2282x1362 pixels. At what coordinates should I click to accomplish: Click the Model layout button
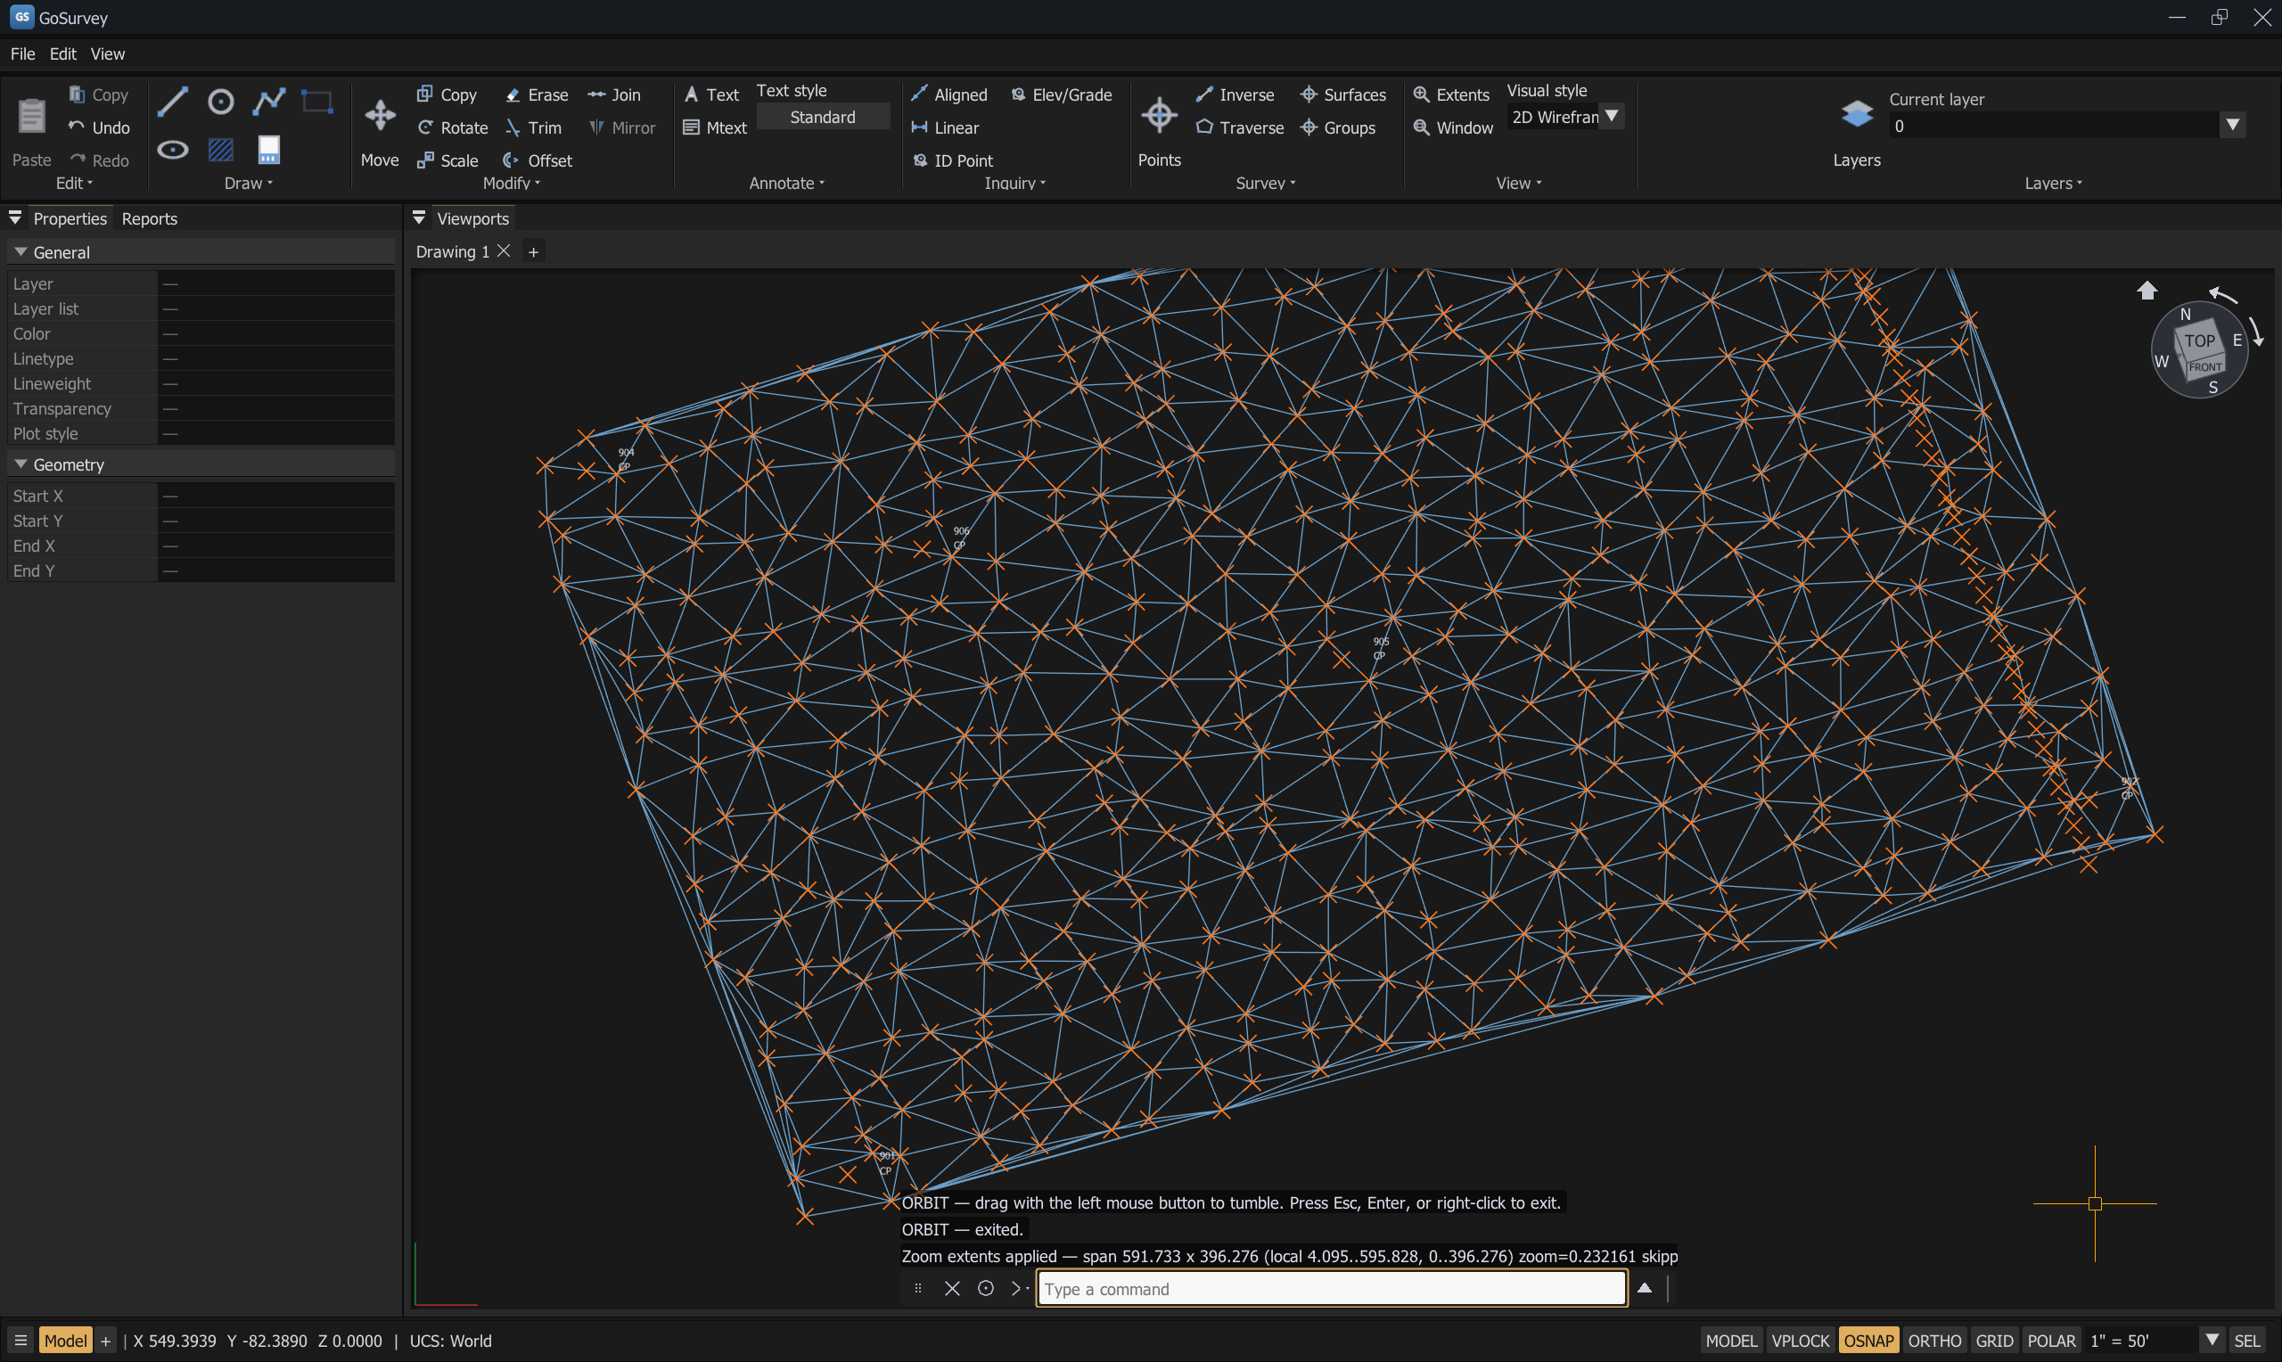point(65,1340)
